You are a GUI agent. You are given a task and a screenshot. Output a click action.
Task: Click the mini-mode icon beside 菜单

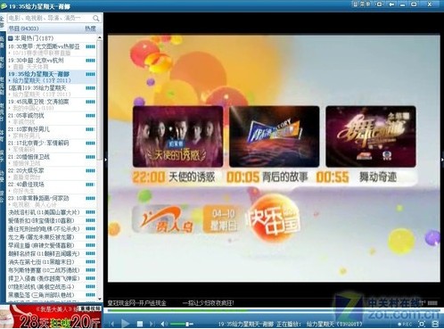[x=380, y=4]
